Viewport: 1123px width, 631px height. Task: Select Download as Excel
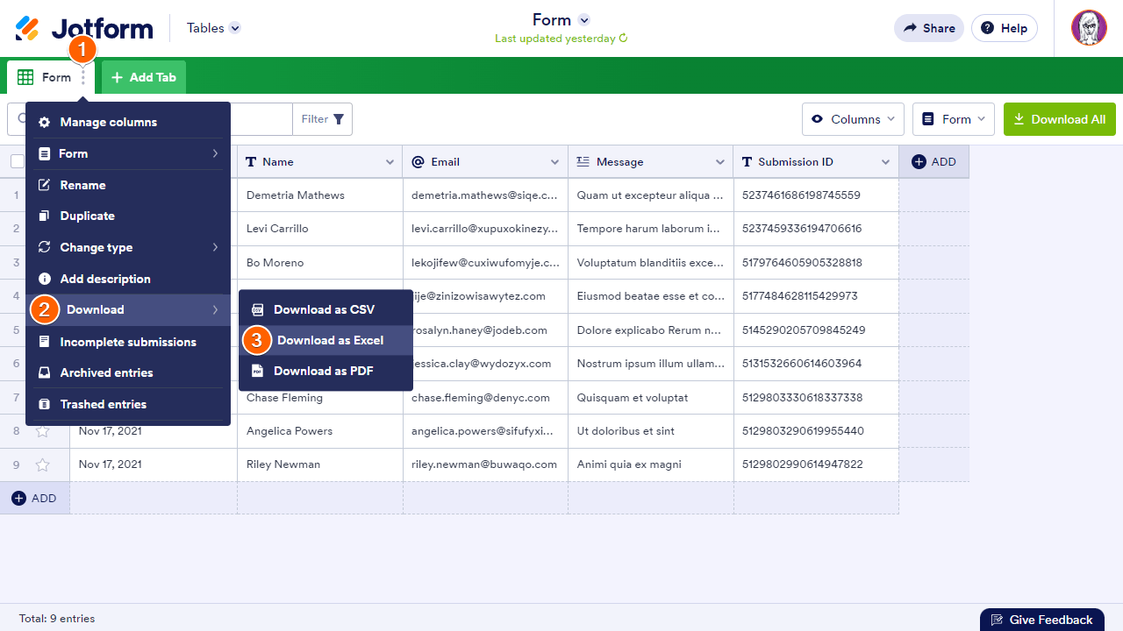click(325, 340)
